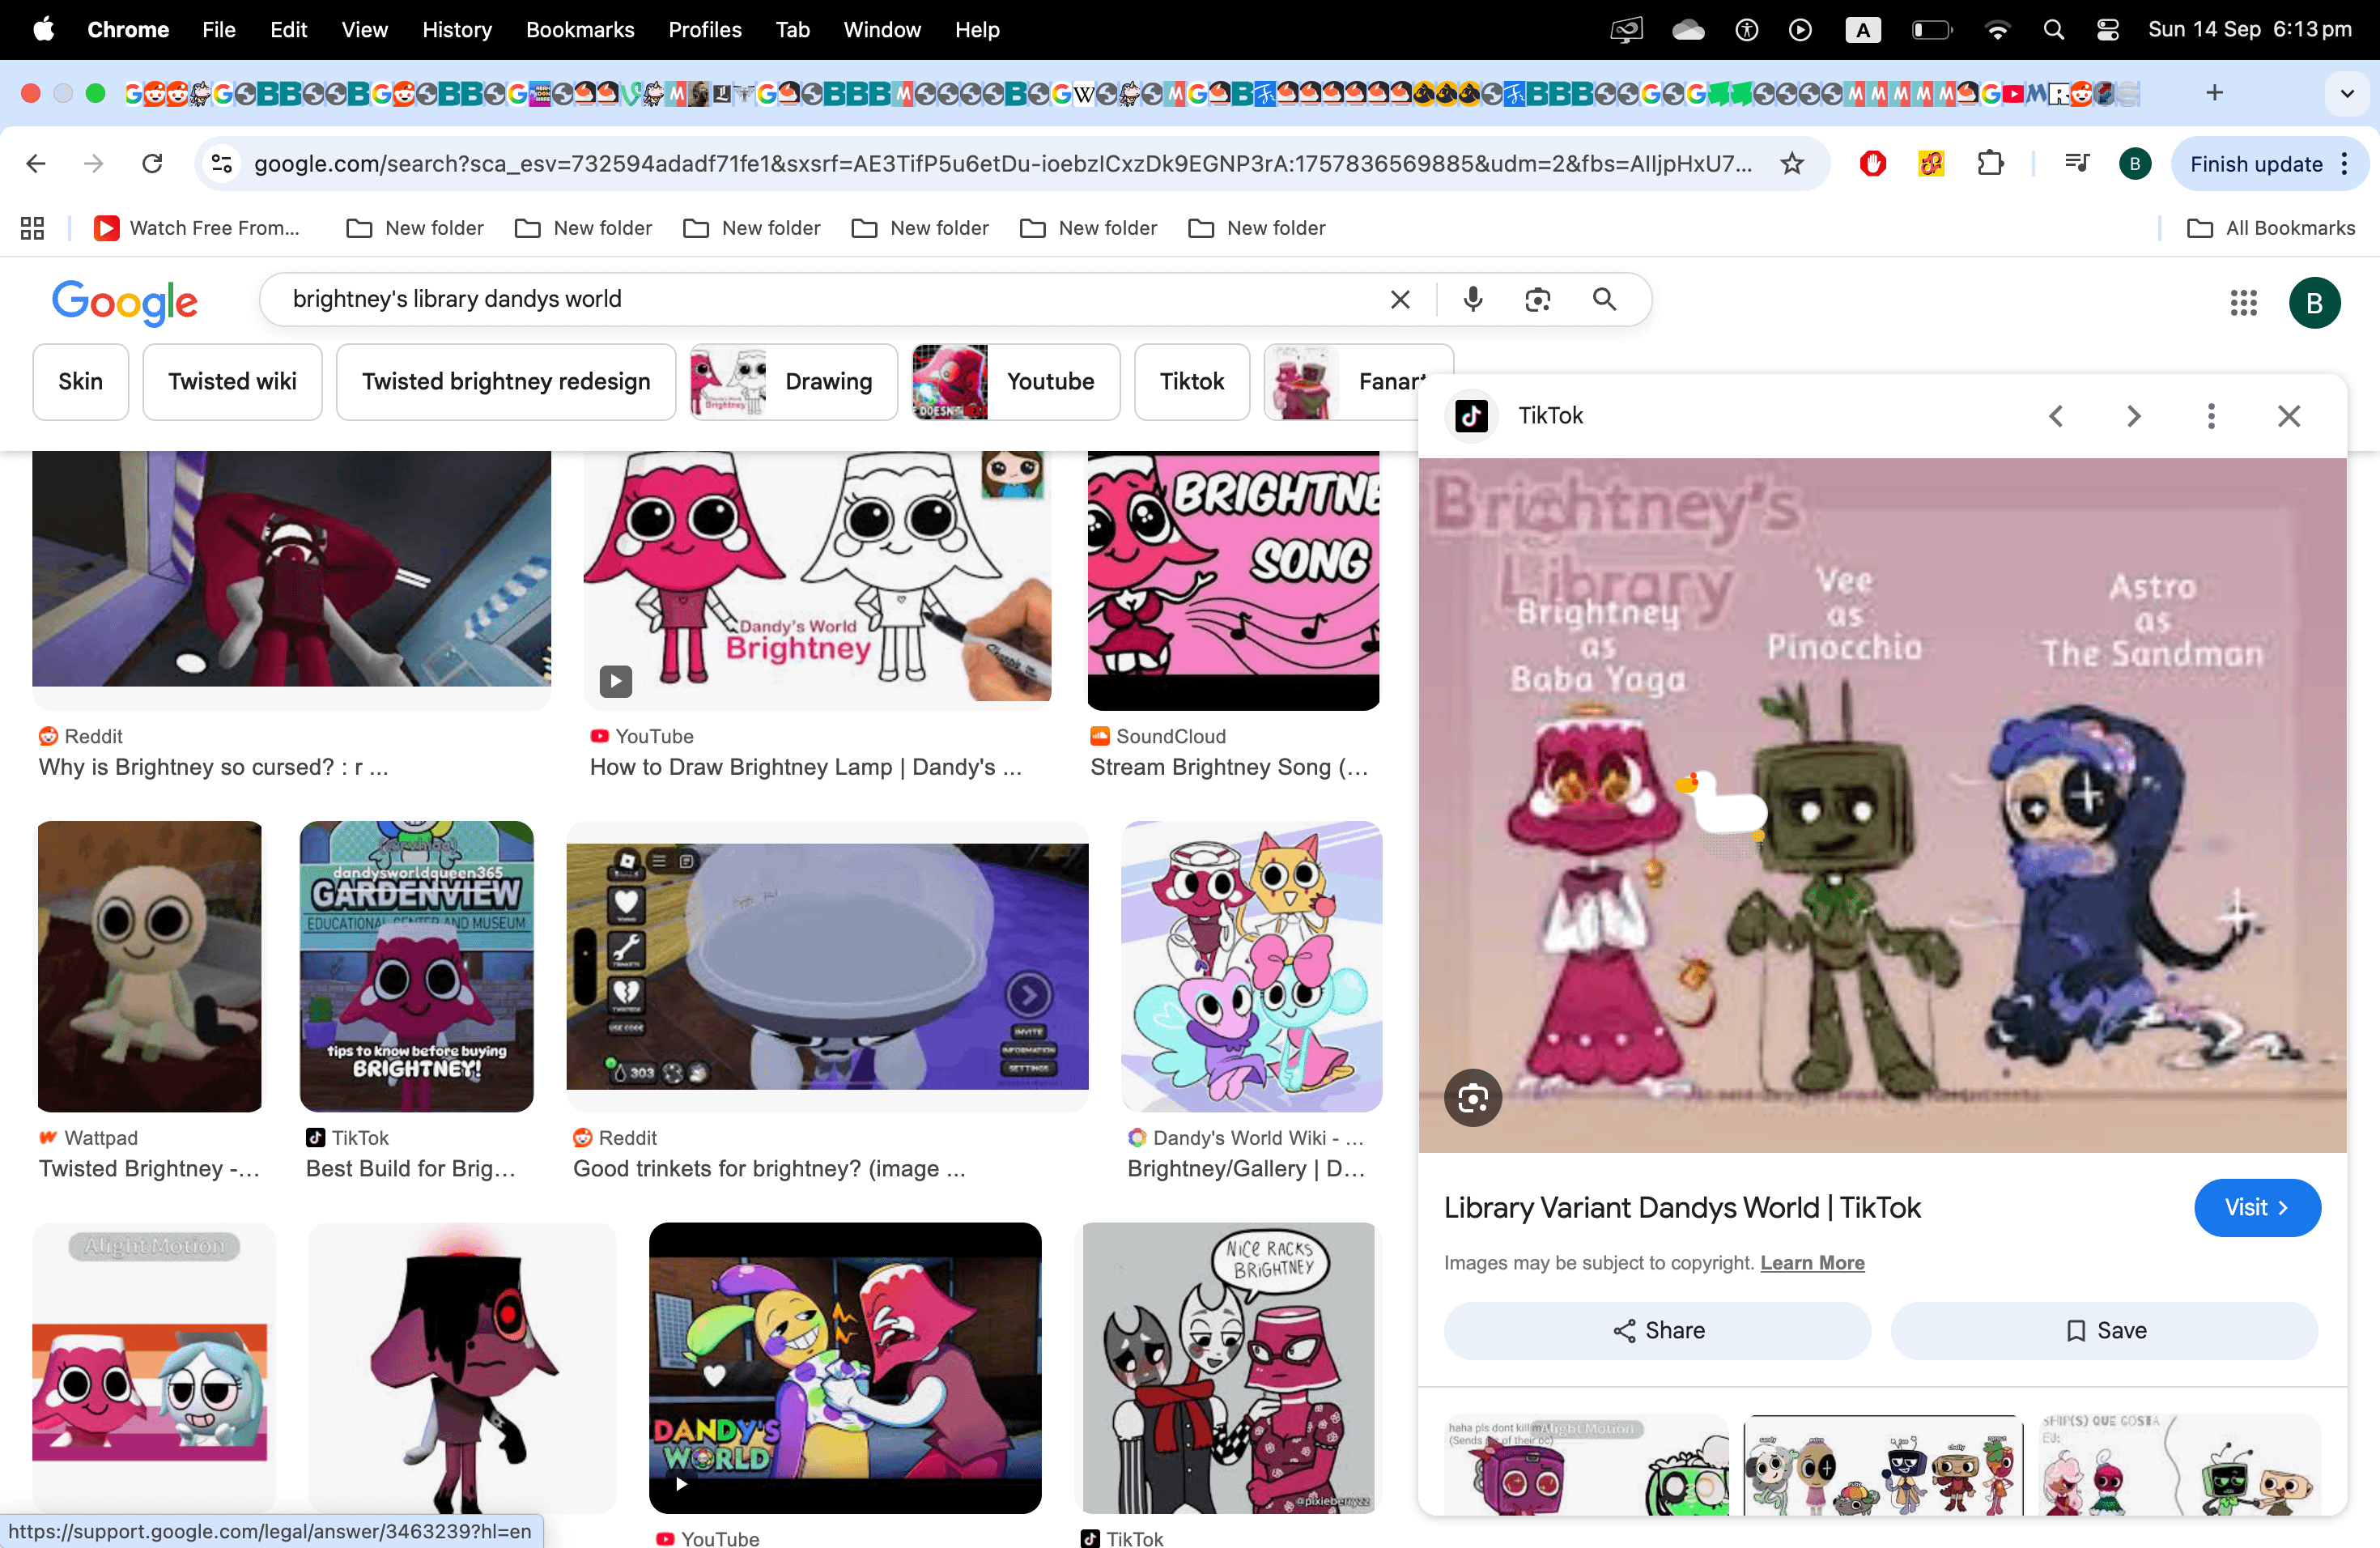Open the Google logo homepage link
Viewport: 2380px width, 1548px height.
(x=125, y=301)
